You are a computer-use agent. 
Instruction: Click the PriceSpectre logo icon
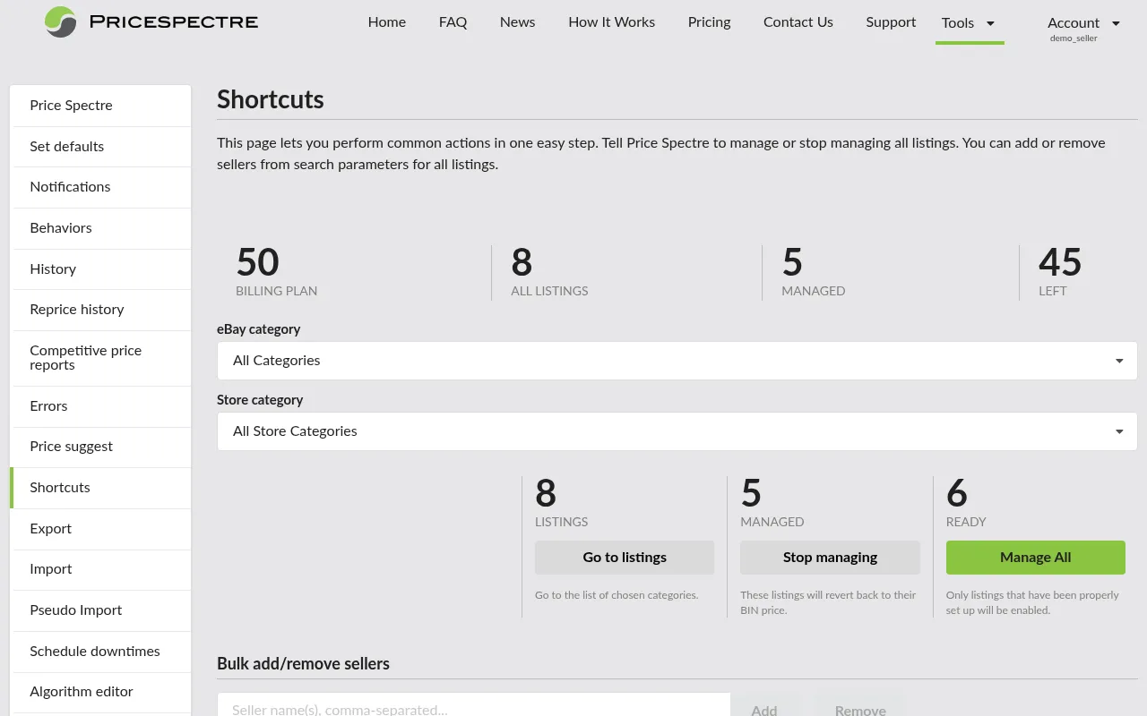[x=59, y=22]
